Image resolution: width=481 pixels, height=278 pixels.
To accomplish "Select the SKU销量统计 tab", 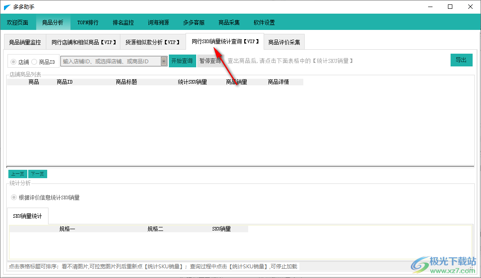I will point(27,216).
